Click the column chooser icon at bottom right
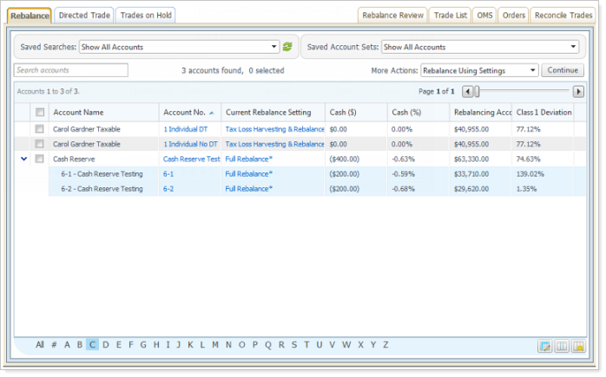Image resolution: width=606 pixels, height=377 pixels. click(561, 346)
